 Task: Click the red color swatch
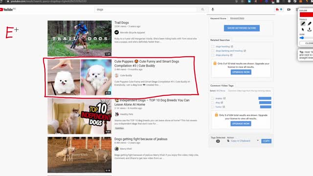pyautogui.click(x=307, y=15)
